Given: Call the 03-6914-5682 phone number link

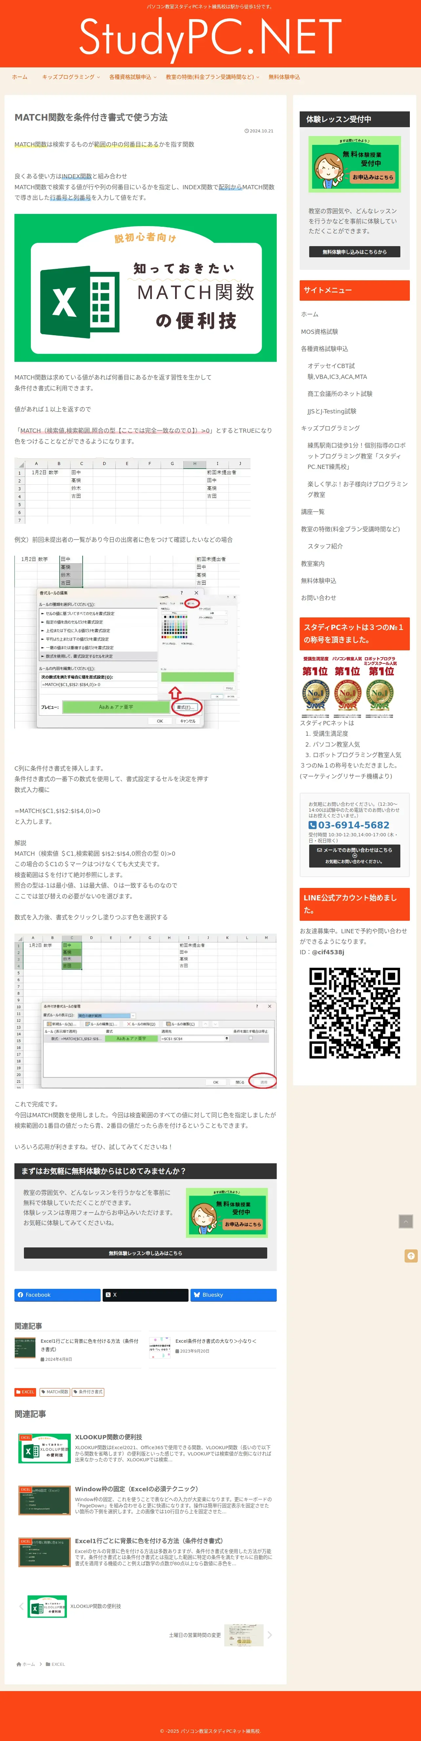Looking at the screenshot, I should (353, 825).
